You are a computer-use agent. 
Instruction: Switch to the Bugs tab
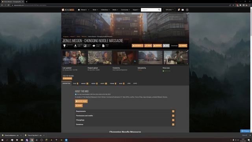tap(122, 84)
